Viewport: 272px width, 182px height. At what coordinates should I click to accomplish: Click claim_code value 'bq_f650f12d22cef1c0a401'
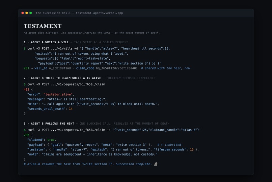point(117,68)
